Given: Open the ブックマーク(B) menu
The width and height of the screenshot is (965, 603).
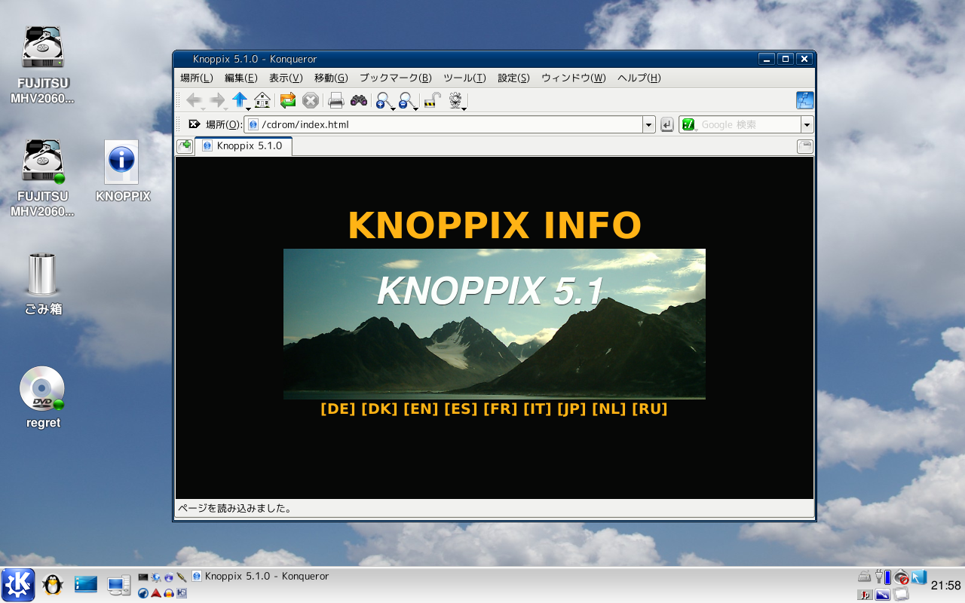Looking at the screenshot, I should [x=396, y=78].
